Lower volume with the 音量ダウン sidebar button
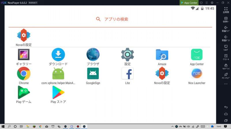The height and width of the screenshot is (129, 231). point(226,38)
